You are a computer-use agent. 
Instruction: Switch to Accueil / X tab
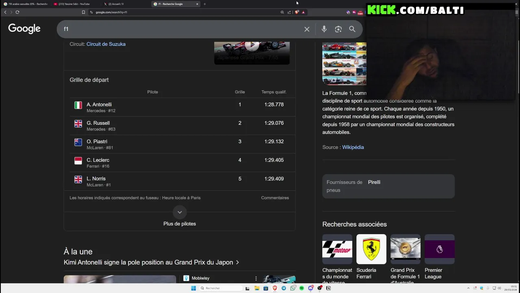click(x=124, y=4)
